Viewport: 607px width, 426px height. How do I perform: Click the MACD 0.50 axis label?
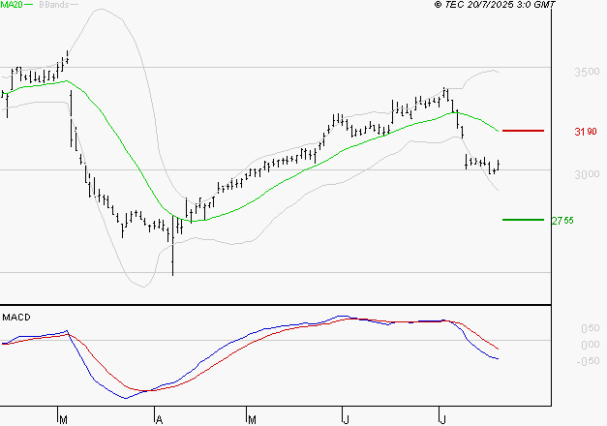coord(591,328)
